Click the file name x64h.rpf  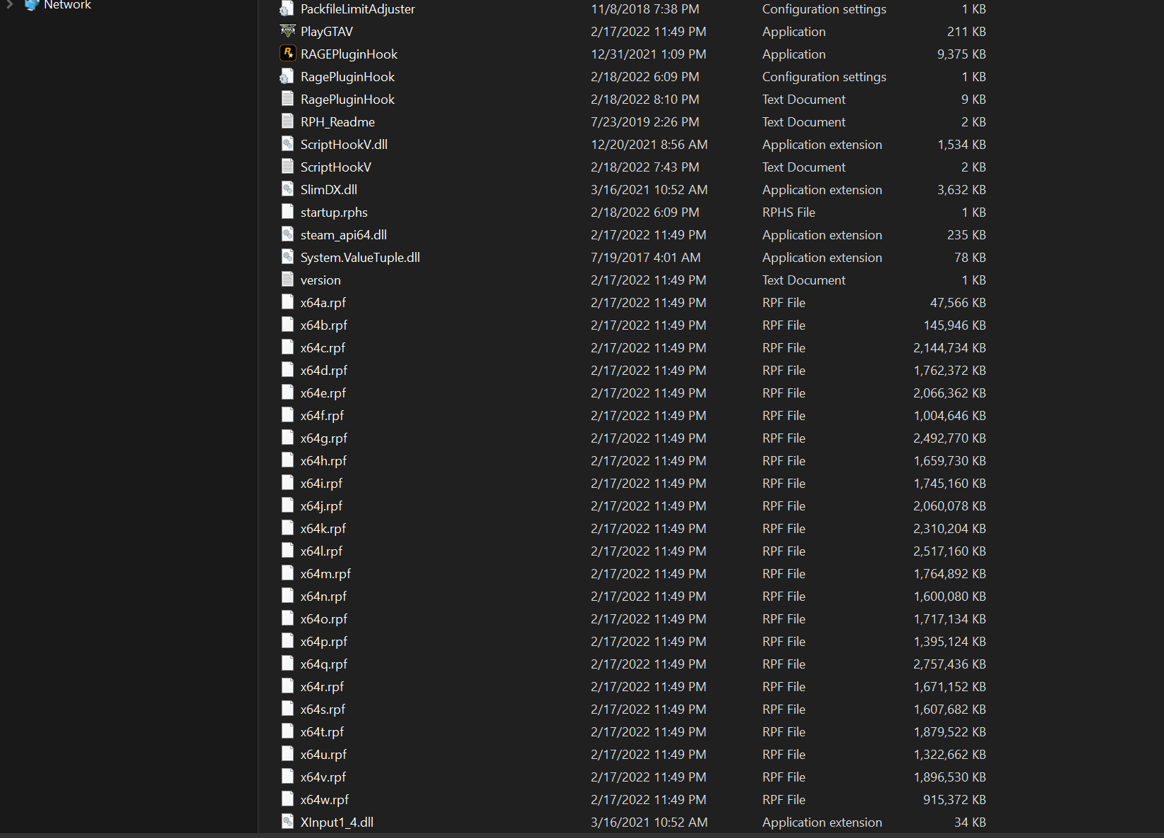[324, 461]
